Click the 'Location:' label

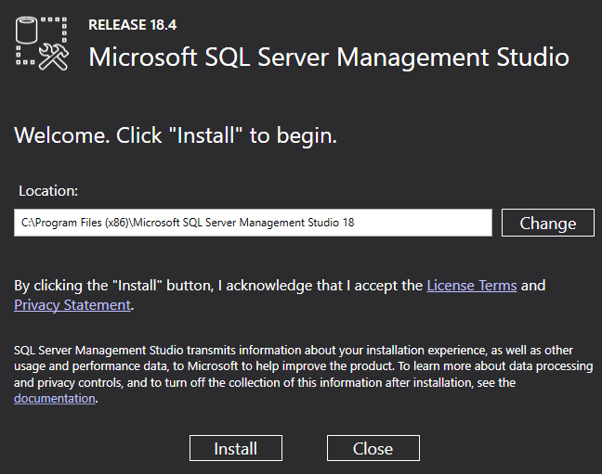pos(48,190)
